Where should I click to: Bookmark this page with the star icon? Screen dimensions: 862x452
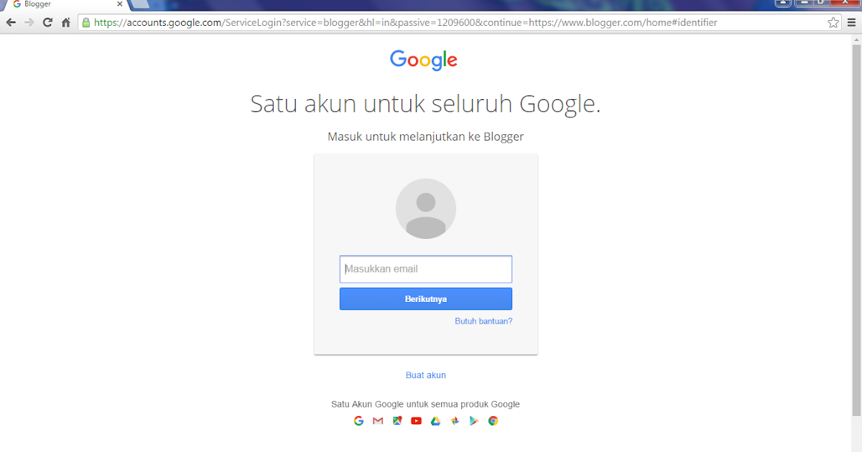[833, 22]
